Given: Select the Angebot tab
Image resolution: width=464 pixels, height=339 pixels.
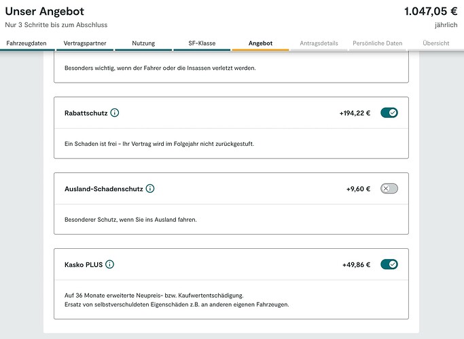Looking at the screenshot, I should coord(260,43).
